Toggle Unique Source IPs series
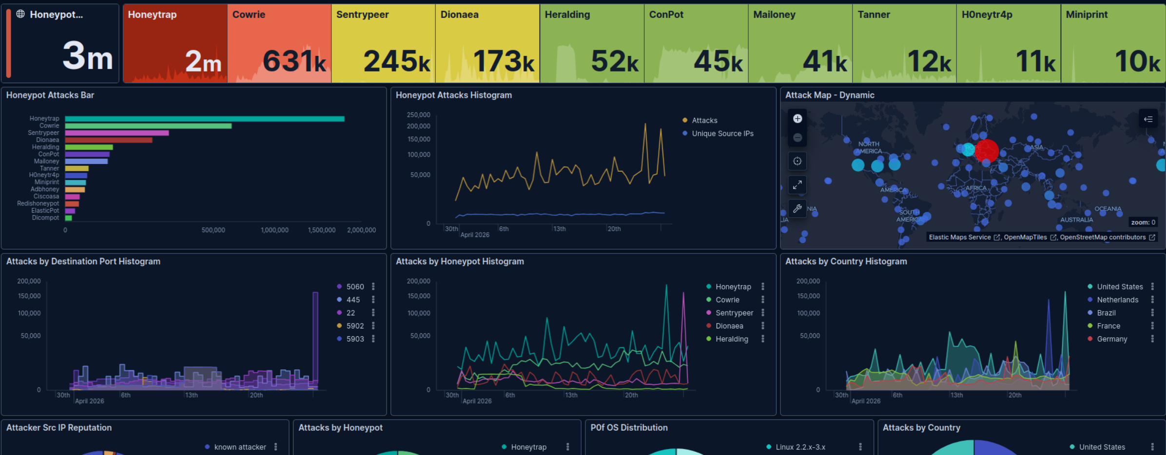The height and width of the screenshot is (455, 1166). click(x=722, y=133)
